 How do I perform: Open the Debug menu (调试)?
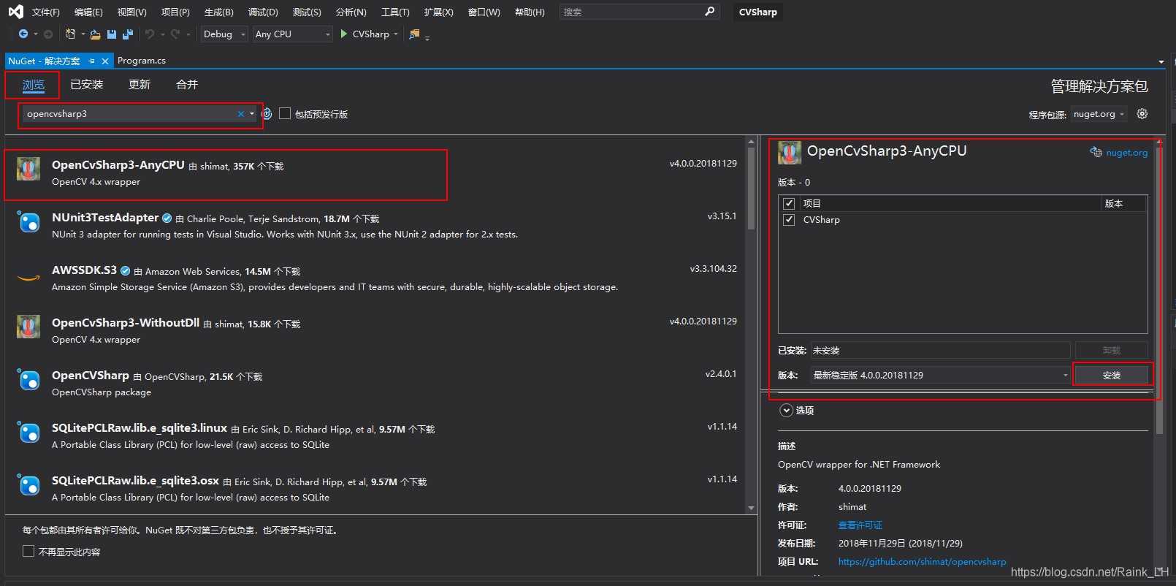263,12
